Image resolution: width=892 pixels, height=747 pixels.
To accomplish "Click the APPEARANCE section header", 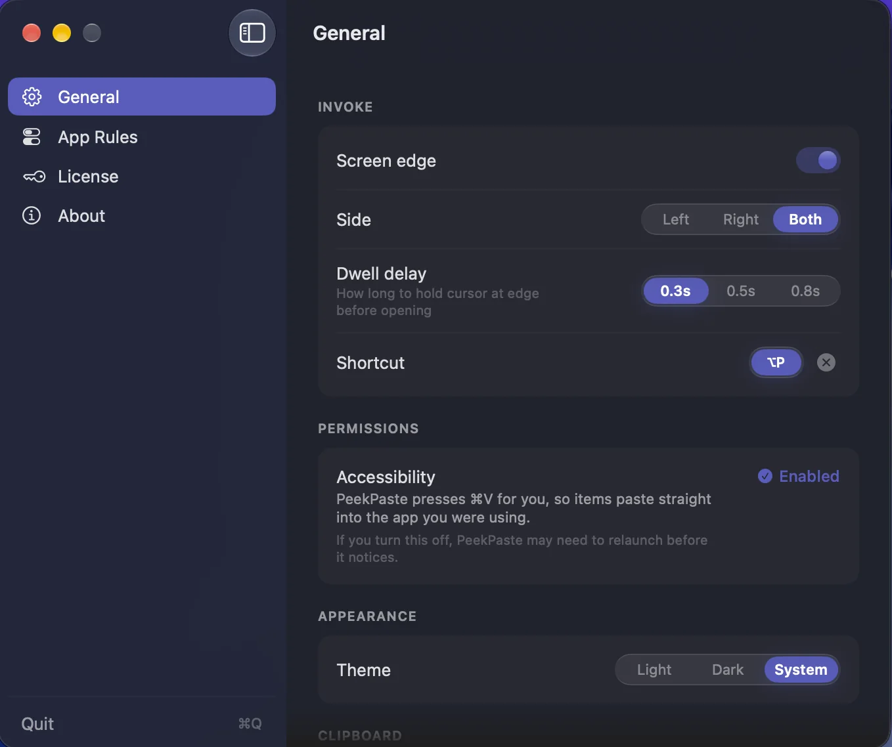I will pos(367,616).
